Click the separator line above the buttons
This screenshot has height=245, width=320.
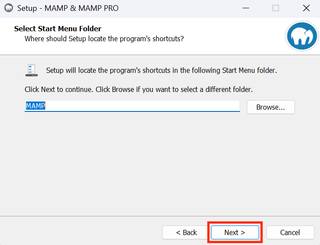[160, 216]
